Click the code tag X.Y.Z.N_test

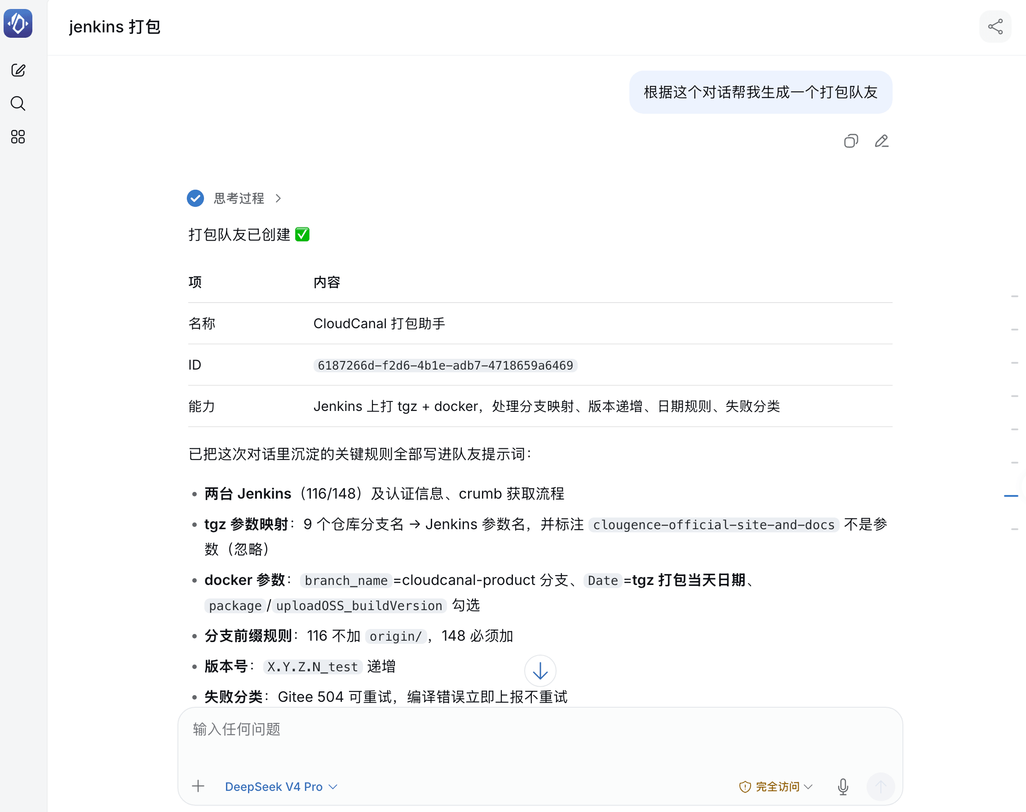pyautogui.click(x=313, y=666)
